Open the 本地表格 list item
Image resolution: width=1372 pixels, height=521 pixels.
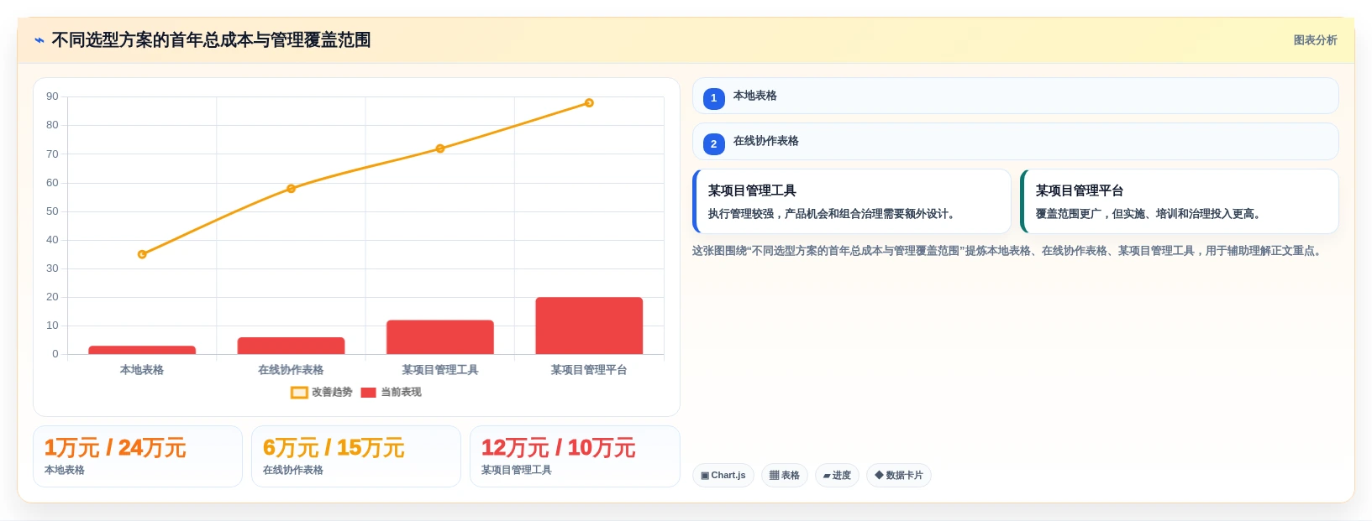[x=1015, y=96]
